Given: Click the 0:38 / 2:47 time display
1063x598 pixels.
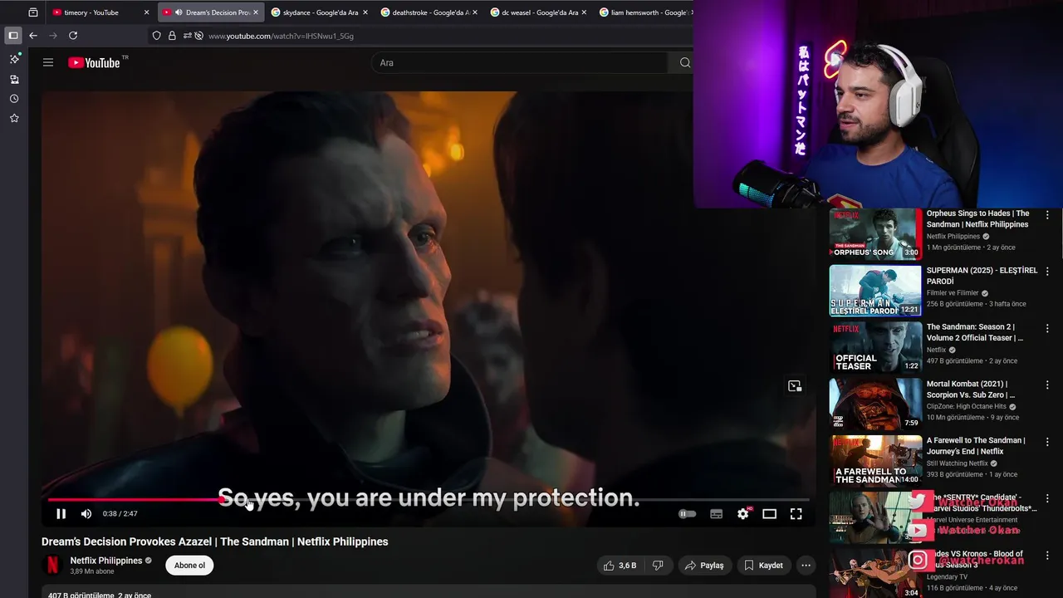Looking at the screenshot, I should tap(120, 514).
